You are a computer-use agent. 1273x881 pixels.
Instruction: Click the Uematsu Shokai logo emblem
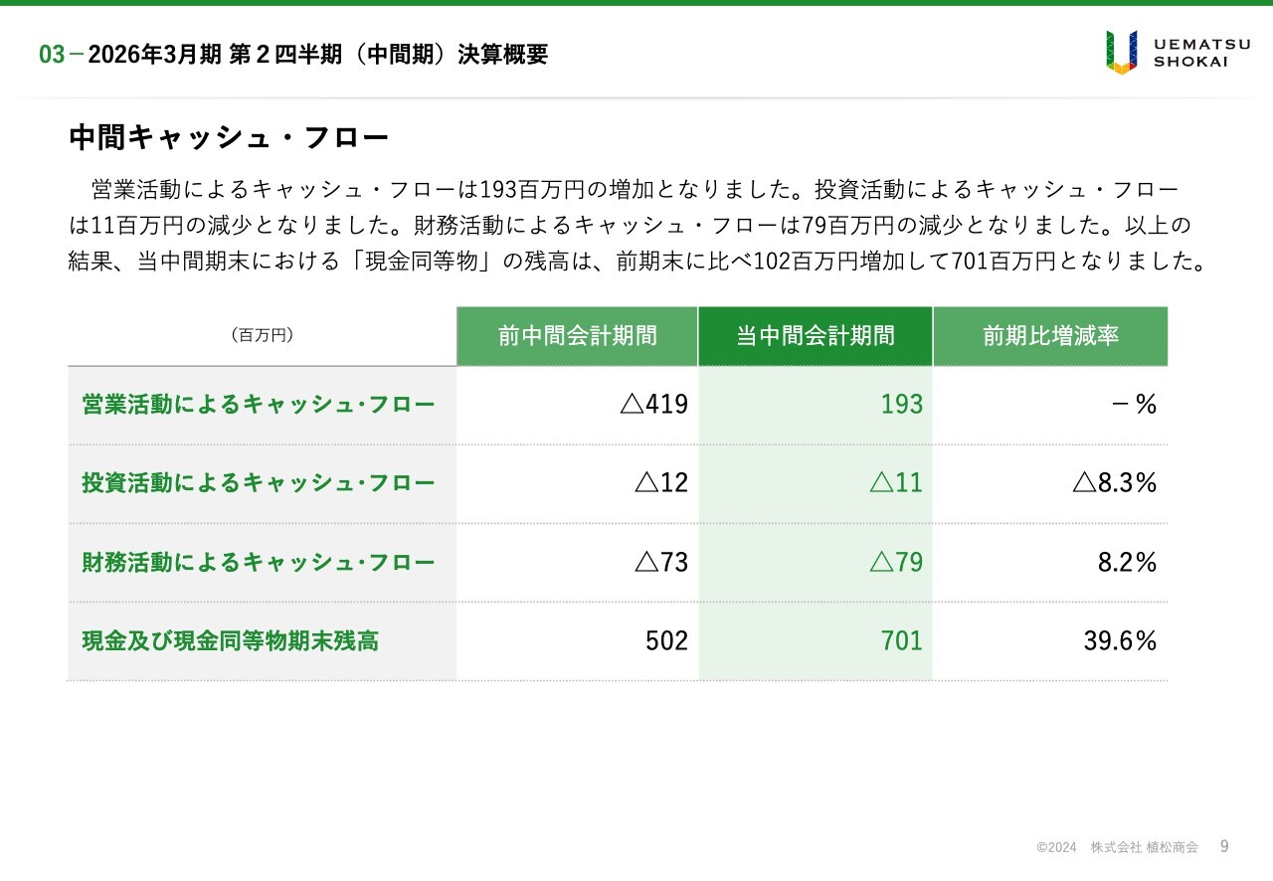coord(1121,52)
